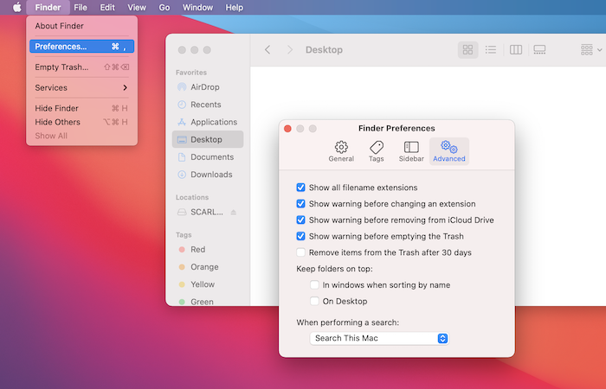The width and height of the screenshot is (606, 389).
Task: Open Downloads in the Finder sidebar
Action: [208, 175]
